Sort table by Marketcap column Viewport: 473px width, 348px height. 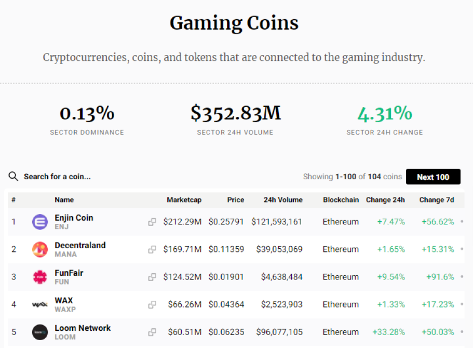click(184, 200)
